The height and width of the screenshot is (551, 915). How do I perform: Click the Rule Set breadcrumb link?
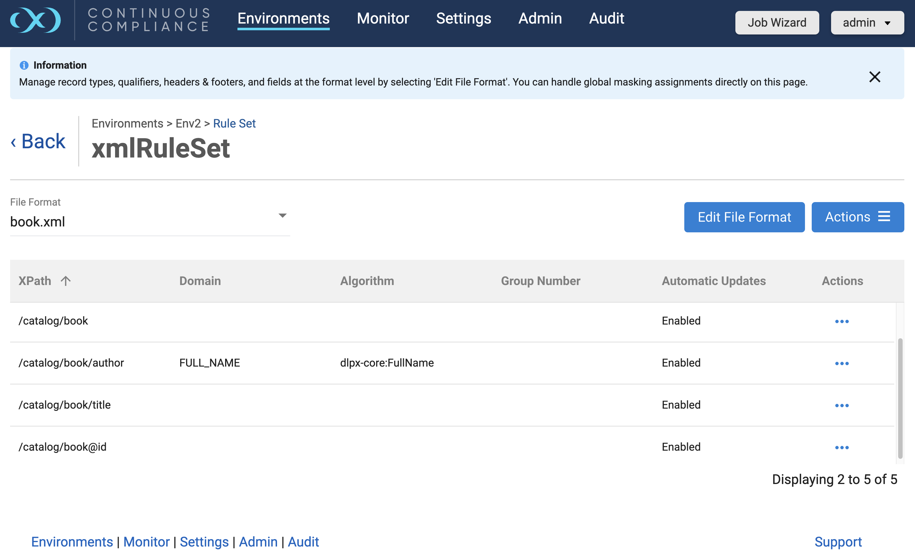234,123
